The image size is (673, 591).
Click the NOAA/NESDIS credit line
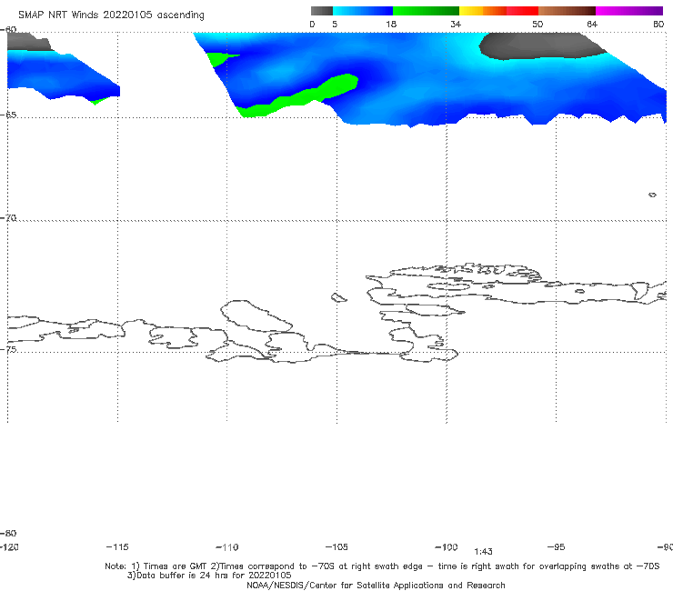pyautogui.click(x=376, y=585)
